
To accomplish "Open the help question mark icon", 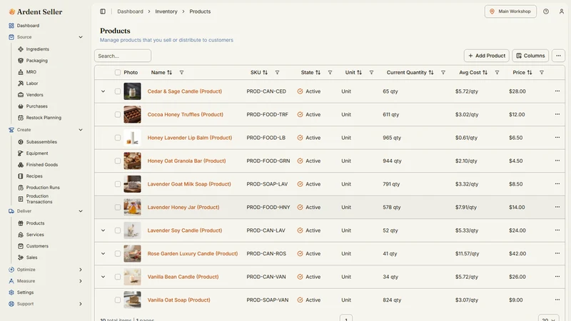I will click(x=546, y=11).
